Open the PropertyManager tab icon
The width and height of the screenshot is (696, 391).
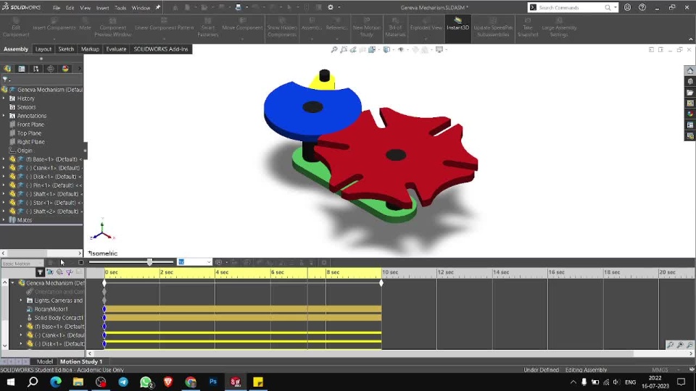[x=21, y=69]
